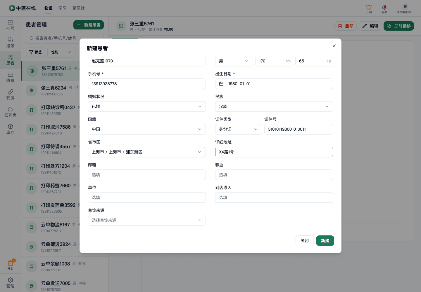Click the 张 avatar of 张三重5761 in list
This screenshot has height=292, width=421.
point(32,71)
